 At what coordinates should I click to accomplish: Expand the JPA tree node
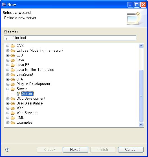click(8, 80)
